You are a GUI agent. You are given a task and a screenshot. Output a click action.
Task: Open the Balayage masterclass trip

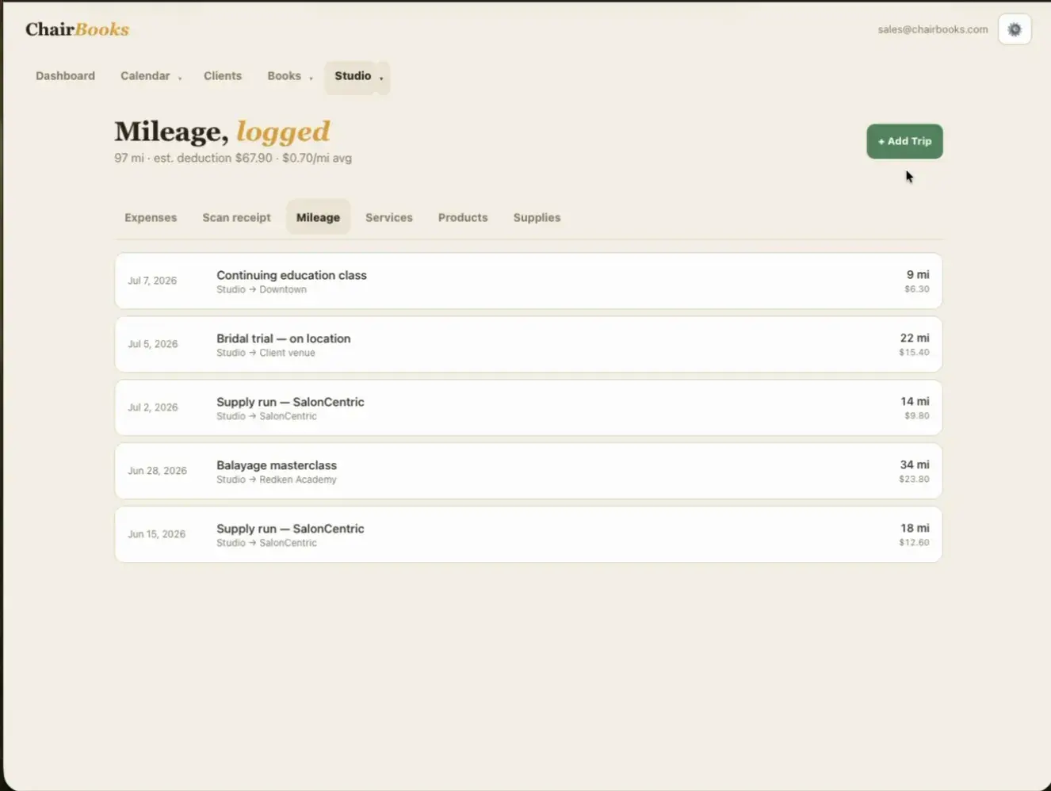tap(529, 472)
